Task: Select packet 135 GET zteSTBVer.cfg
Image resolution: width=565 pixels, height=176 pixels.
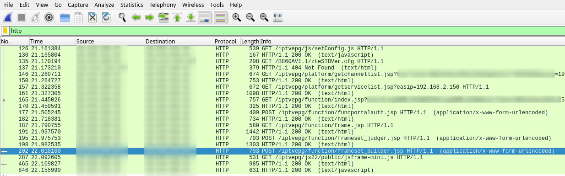Action: click(x=282, y=61)
